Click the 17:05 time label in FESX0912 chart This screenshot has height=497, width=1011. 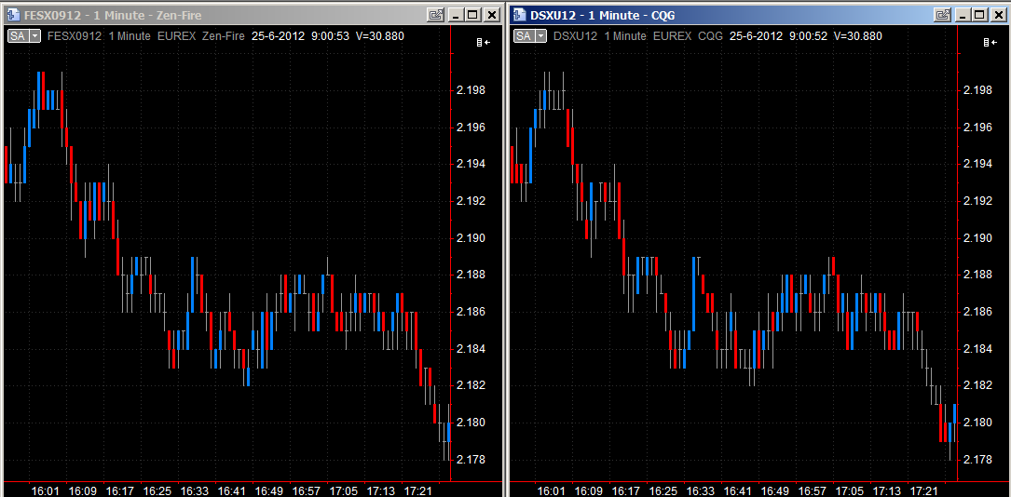(344, 490)
